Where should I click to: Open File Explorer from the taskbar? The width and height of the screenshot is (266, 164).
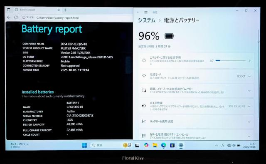click(x=155, y=145)
